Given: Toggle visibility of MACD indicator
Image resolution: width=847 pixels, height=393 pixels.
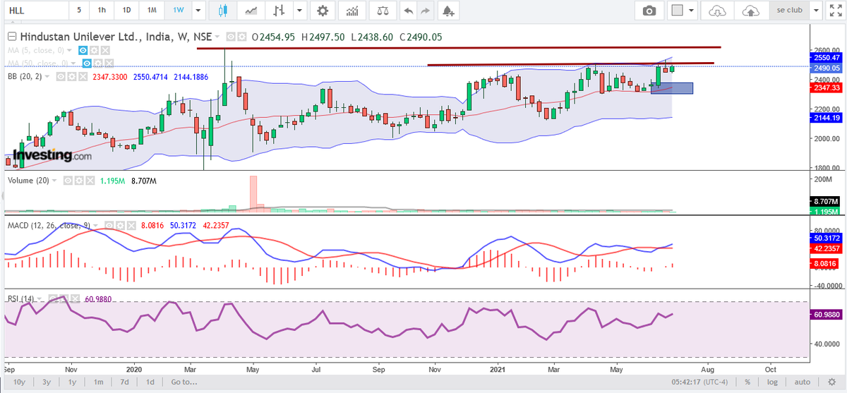Looking at the screenshot, I should click(x=109, y=224).
